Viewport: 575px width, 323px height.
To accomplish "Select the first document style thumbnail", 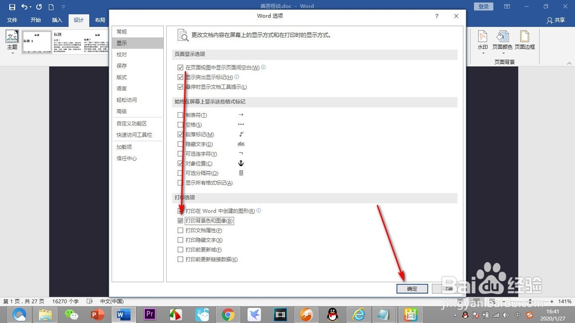I will click(x=37, y=42).
